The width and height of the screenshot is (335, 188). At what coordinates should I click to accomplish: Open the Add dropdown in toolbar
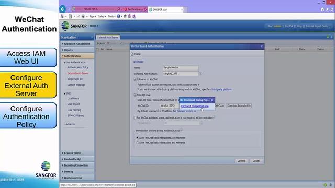(x=101, y=43)
